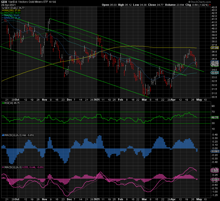Click the MA(50) 33.63 legend entry
This screenshot has width=220, height=201.
12,15
